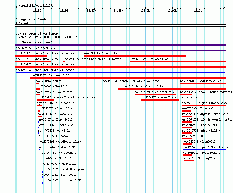Click the 13191k ruler position label
The width and height of the screenshot is (233, 193).
click(199, 11)
